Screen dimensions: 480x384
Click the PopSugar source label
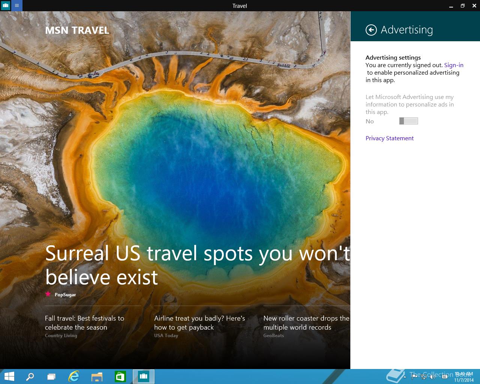(x=65, y=295)
